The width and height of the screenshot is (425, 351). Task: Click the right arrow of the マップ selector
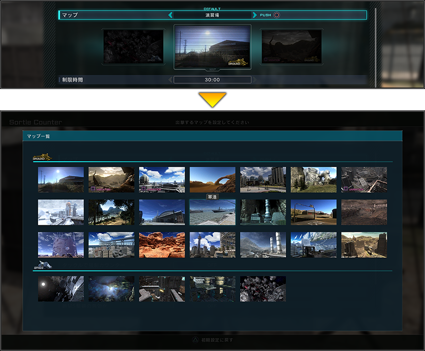[255, 15]
